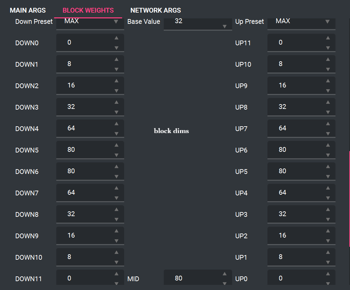Expand the Base Value dropdown arrow
Screen dimensions: 350x290
224,27
